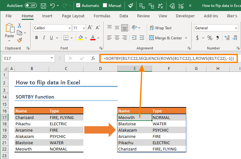Viewport: 241px width, 159px height.
Task: Click the Save icon in title bar
Action: pyautogui.click(x=43, y=6)
